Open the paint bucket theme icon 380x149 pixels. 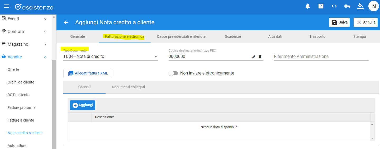click(360, 6)
